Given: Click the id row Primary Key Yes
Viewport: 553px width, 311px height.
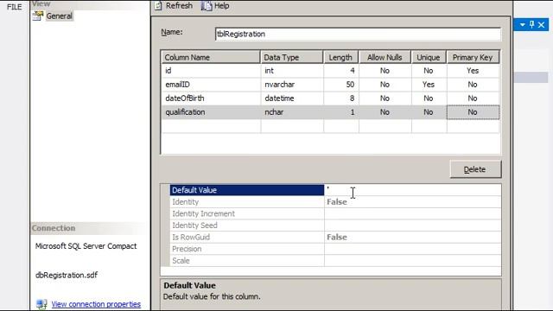Looking at the screenshot, I should click(x=473, y=71).
